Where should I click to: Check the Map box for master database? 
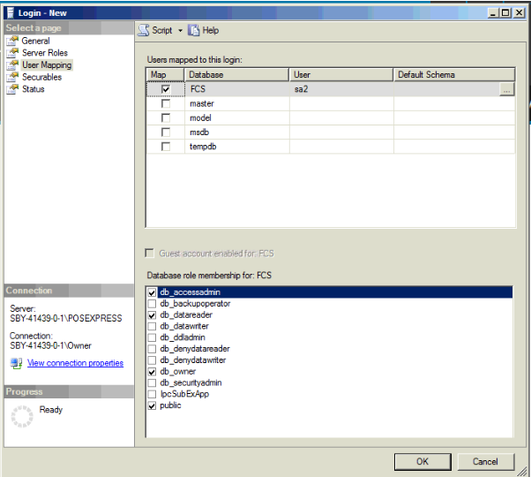166,104
